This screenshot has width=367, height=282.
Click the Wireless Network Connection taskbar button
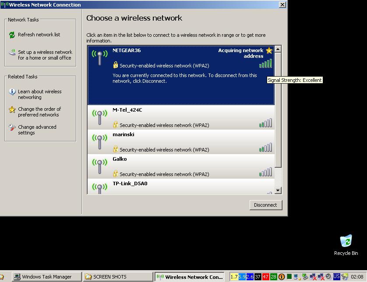point(189,277)
